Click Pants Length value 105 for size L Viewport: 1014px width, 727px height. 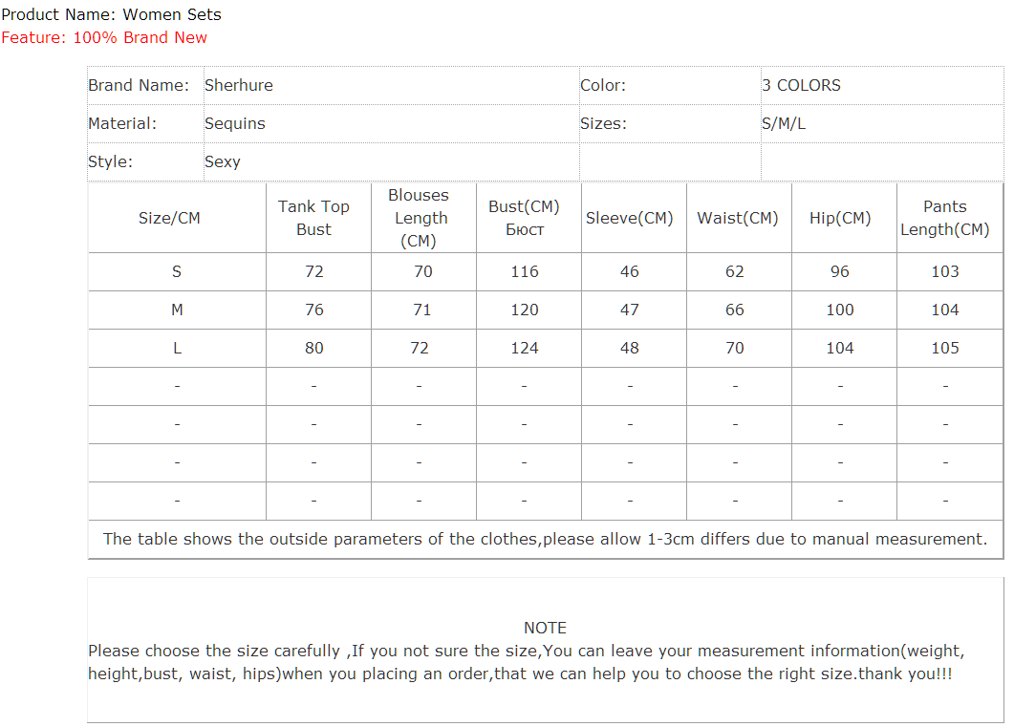945,349
